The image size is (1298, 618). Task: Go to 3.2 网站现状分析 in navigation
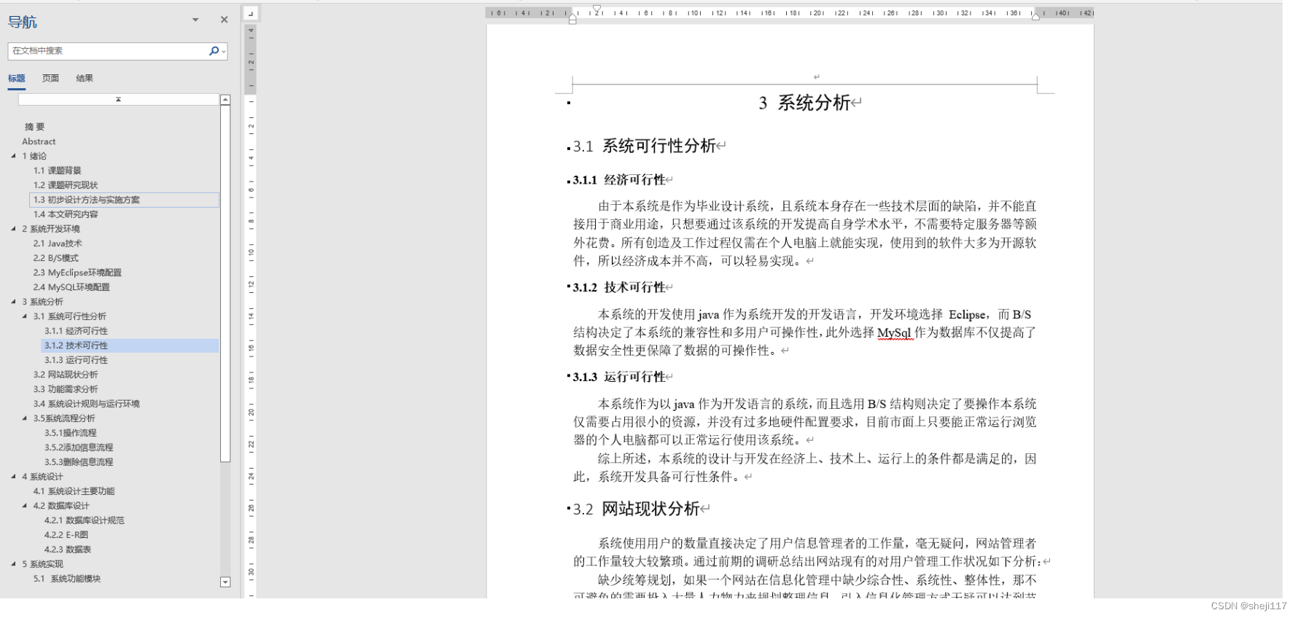coord(66,375)
